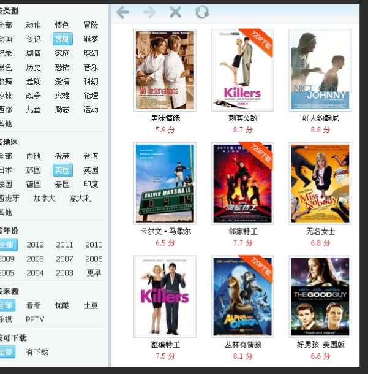
Task: Click the 好人约翰尼 title link
Action: coord(320,118)
